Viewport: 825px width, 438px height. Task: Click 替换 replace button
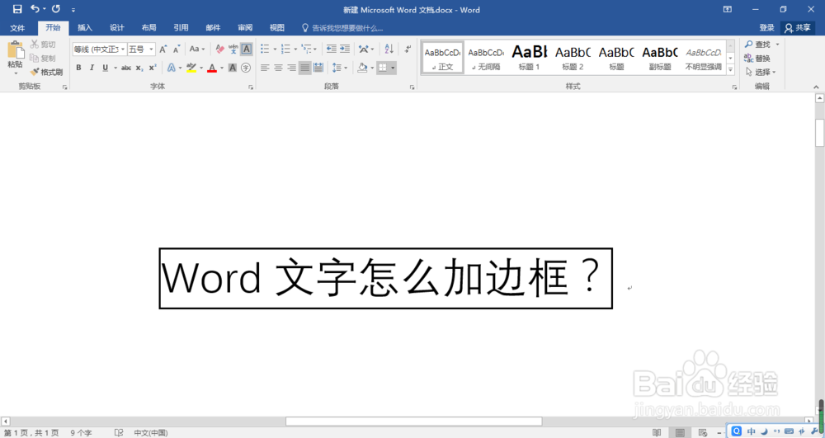(757, 59)
